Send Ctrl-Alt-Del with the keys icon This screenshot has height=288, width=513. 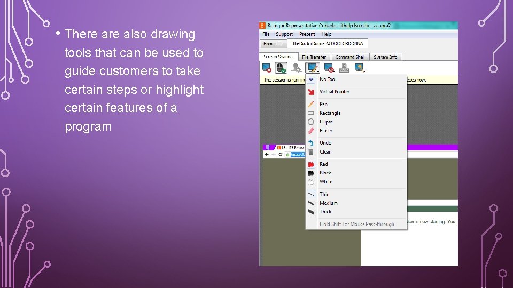pos(344,68)
